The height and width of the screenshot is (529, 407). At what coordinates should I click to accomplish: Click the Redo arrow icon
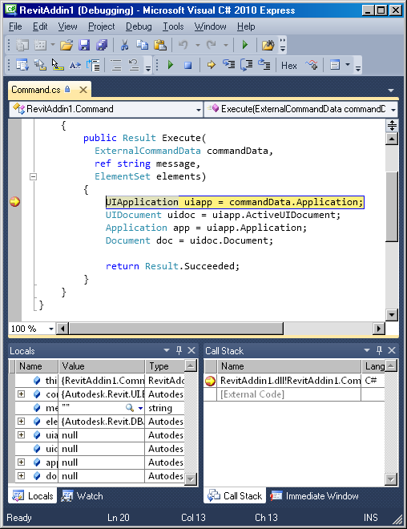pos(212,45)
